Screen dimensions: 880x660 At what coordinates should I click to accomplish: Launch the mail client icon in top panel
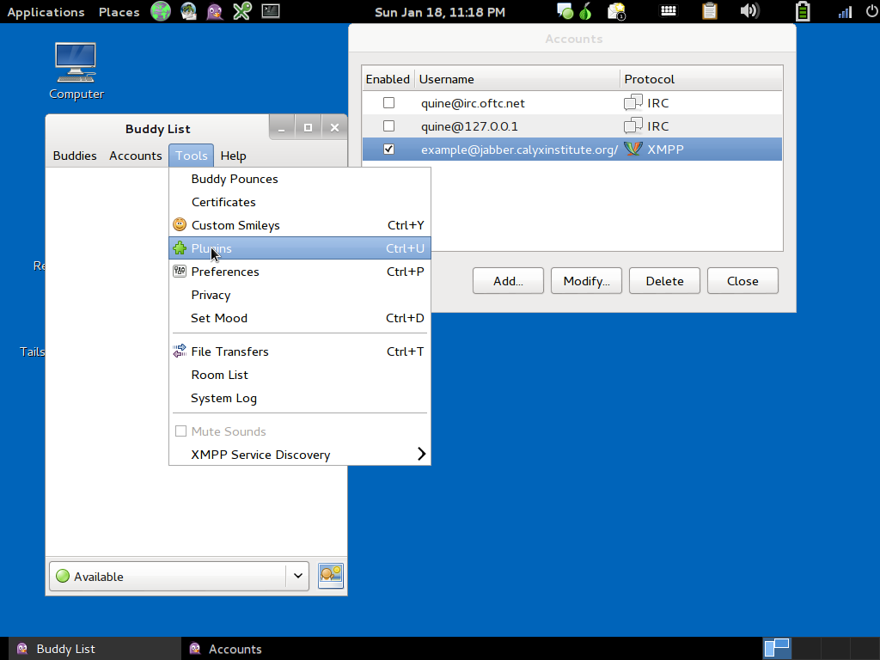pyautogui.click(x=188, y=11)
